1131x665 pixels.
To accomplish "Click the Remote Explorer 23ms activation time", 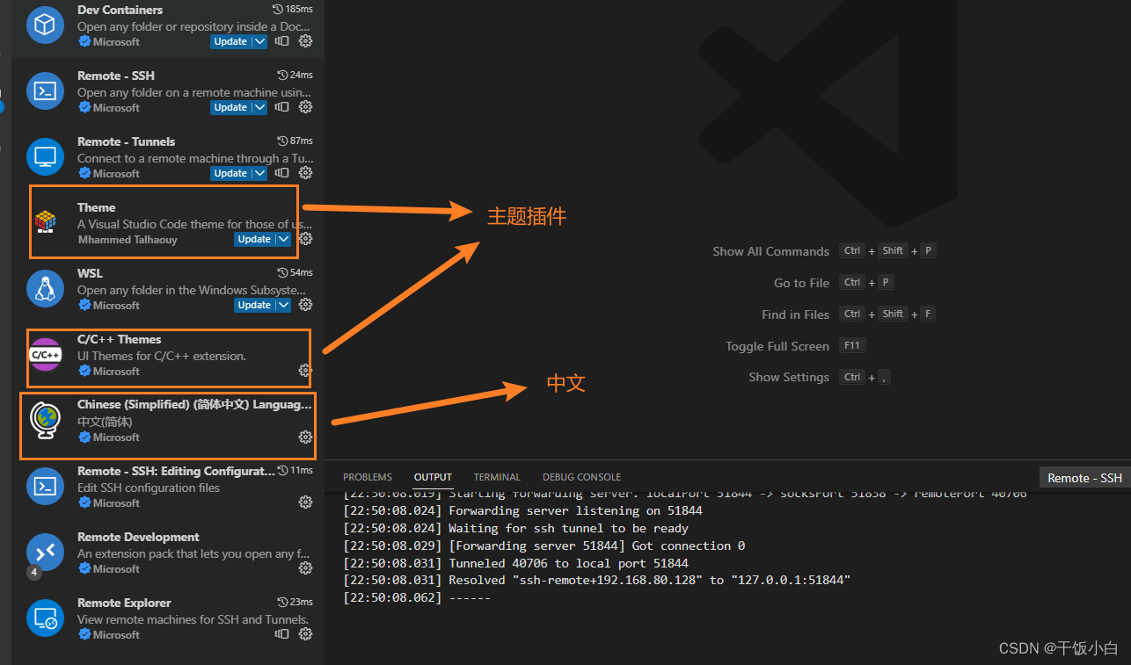I will 295,602.
